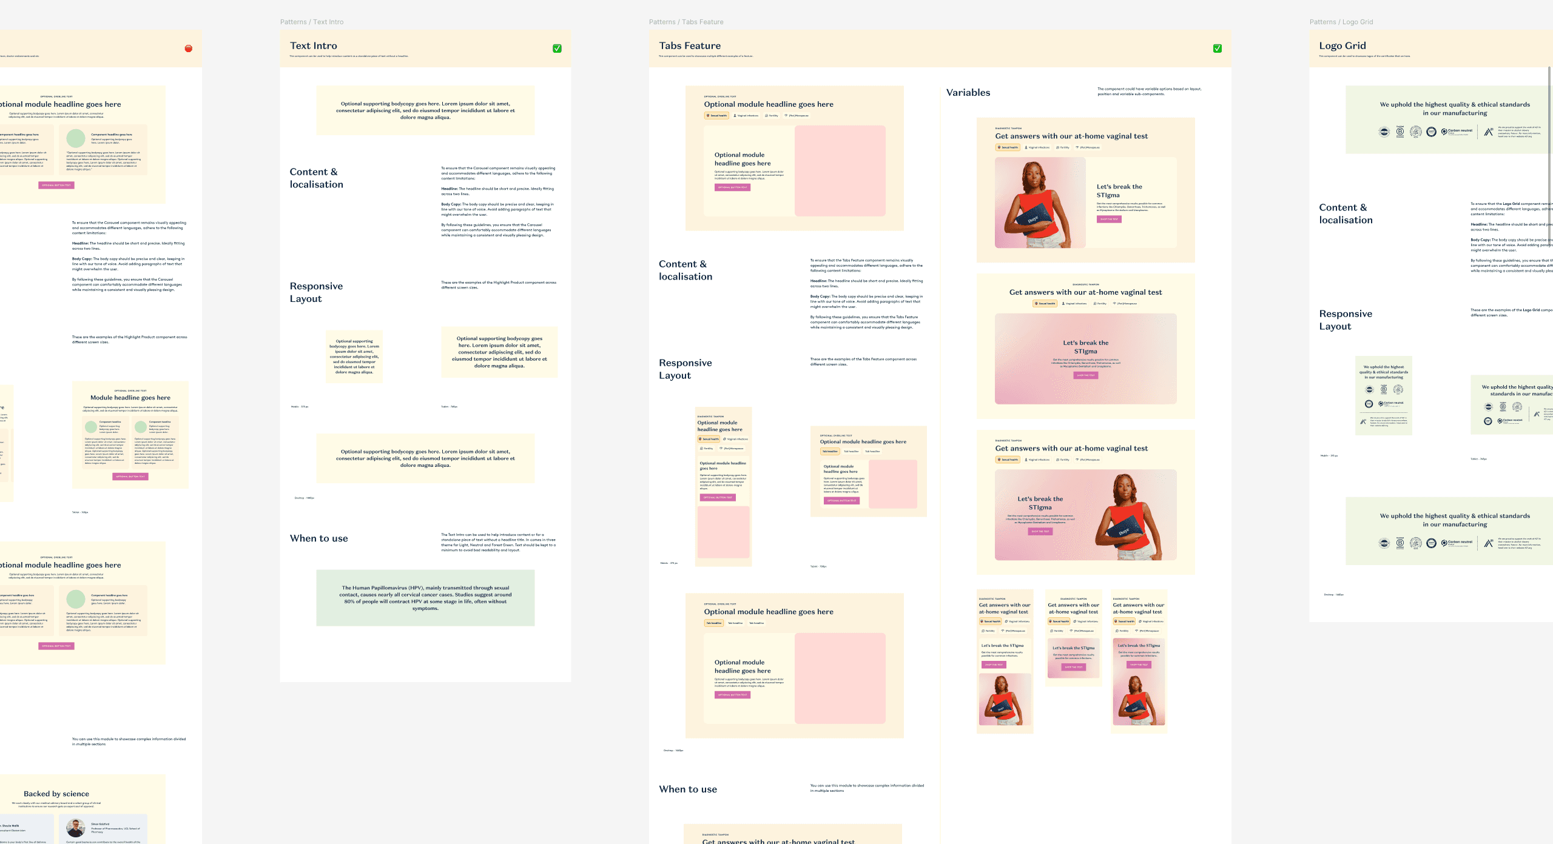The width and height of the screenshot is (1553, 844).
Task: Click Certified B Corp logo in top Logo Grid banner
Action: [x=1400, y=132]
